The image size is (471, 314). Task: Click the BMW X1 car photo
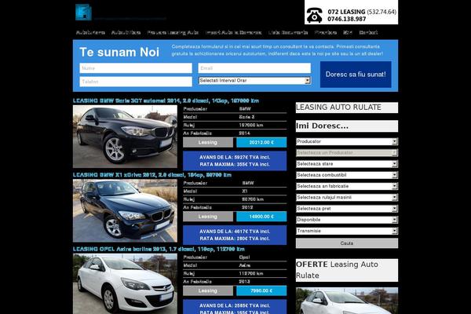point(125,210)
